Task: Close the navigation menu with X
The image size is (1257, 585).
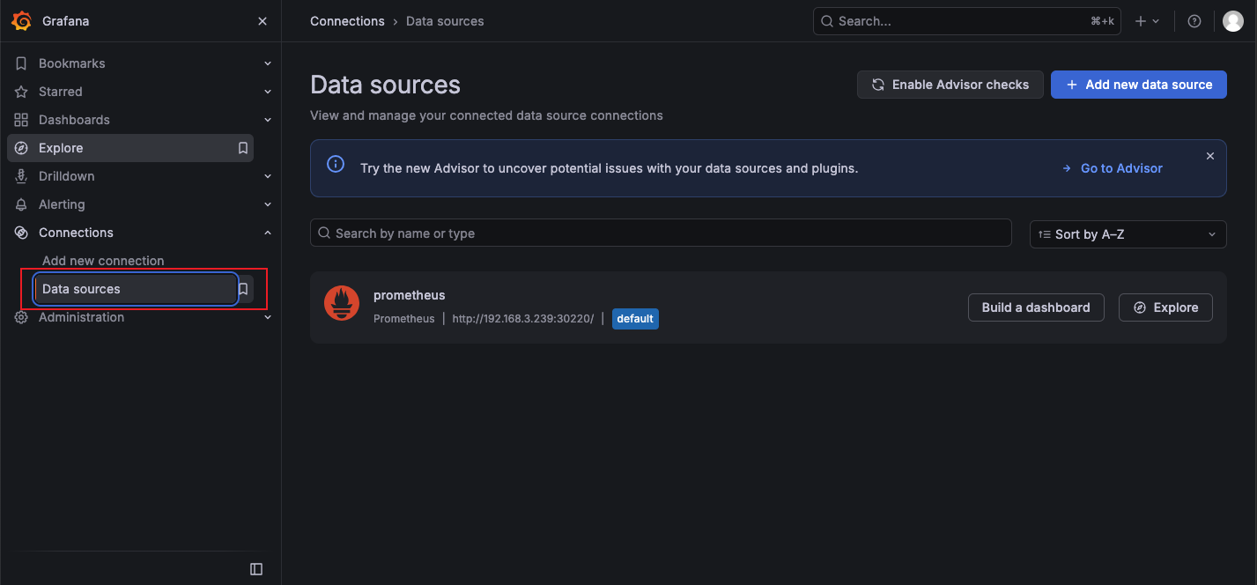Action: pos(262,21)
